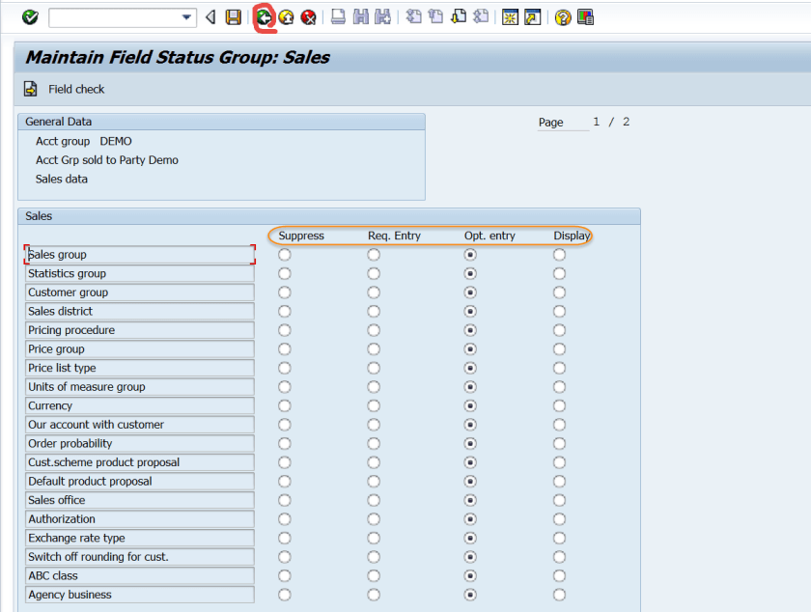Viewport: 811px width, 612px height.
Task: Go to Previous Page icon
Action: click(435, 17)
